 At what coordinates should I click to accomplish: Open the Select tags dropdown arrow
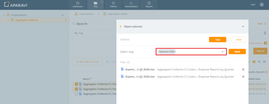[x=223, y=52]
